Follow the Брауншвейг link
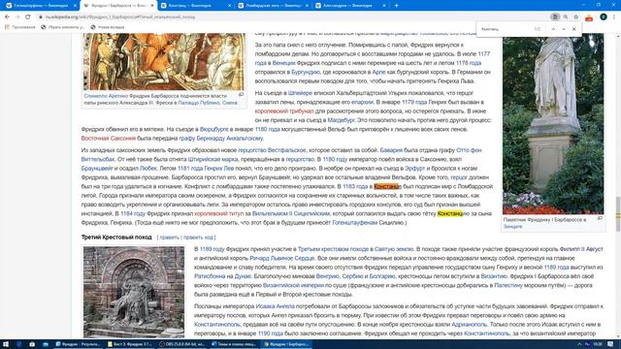This screenshot has height=349, width=621. (97, 169)
